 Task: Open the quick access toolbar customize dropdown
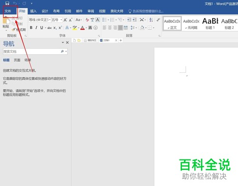[x=31, y=3]
